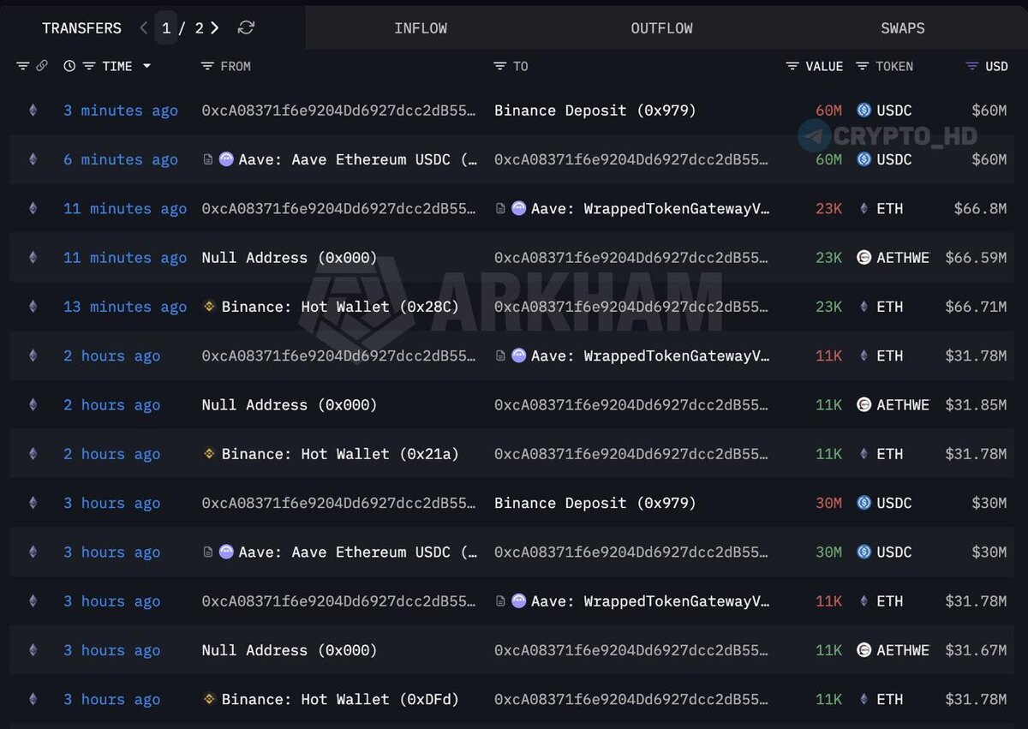Click AETHWE token icon in the $66.59M row
This screenshot has height=729, width=1028.
coord(864,258)
